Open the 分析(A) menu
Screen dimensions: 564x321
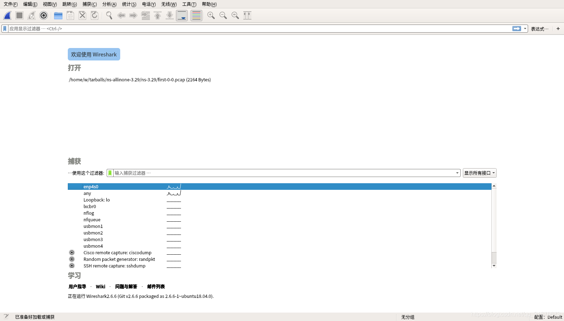point(109,4)
